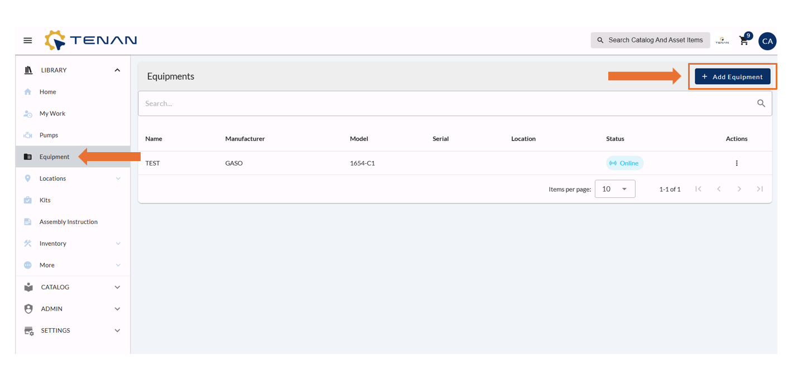Click the More ellipsis circle icon
The image size is (793, 374).
pos(28,265)
